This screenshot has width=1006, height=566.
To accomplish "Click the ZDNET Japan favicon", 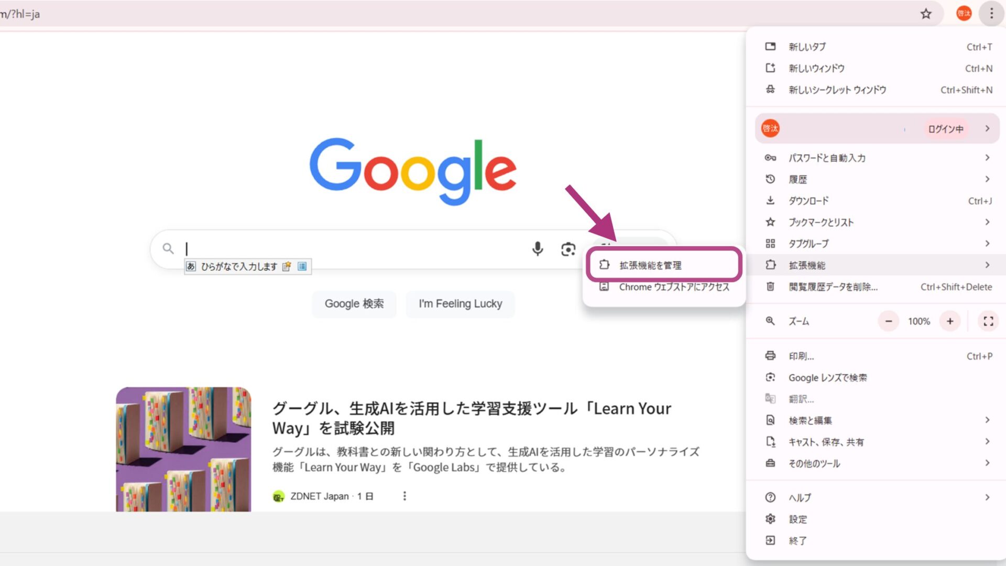I will click(278, 496).
